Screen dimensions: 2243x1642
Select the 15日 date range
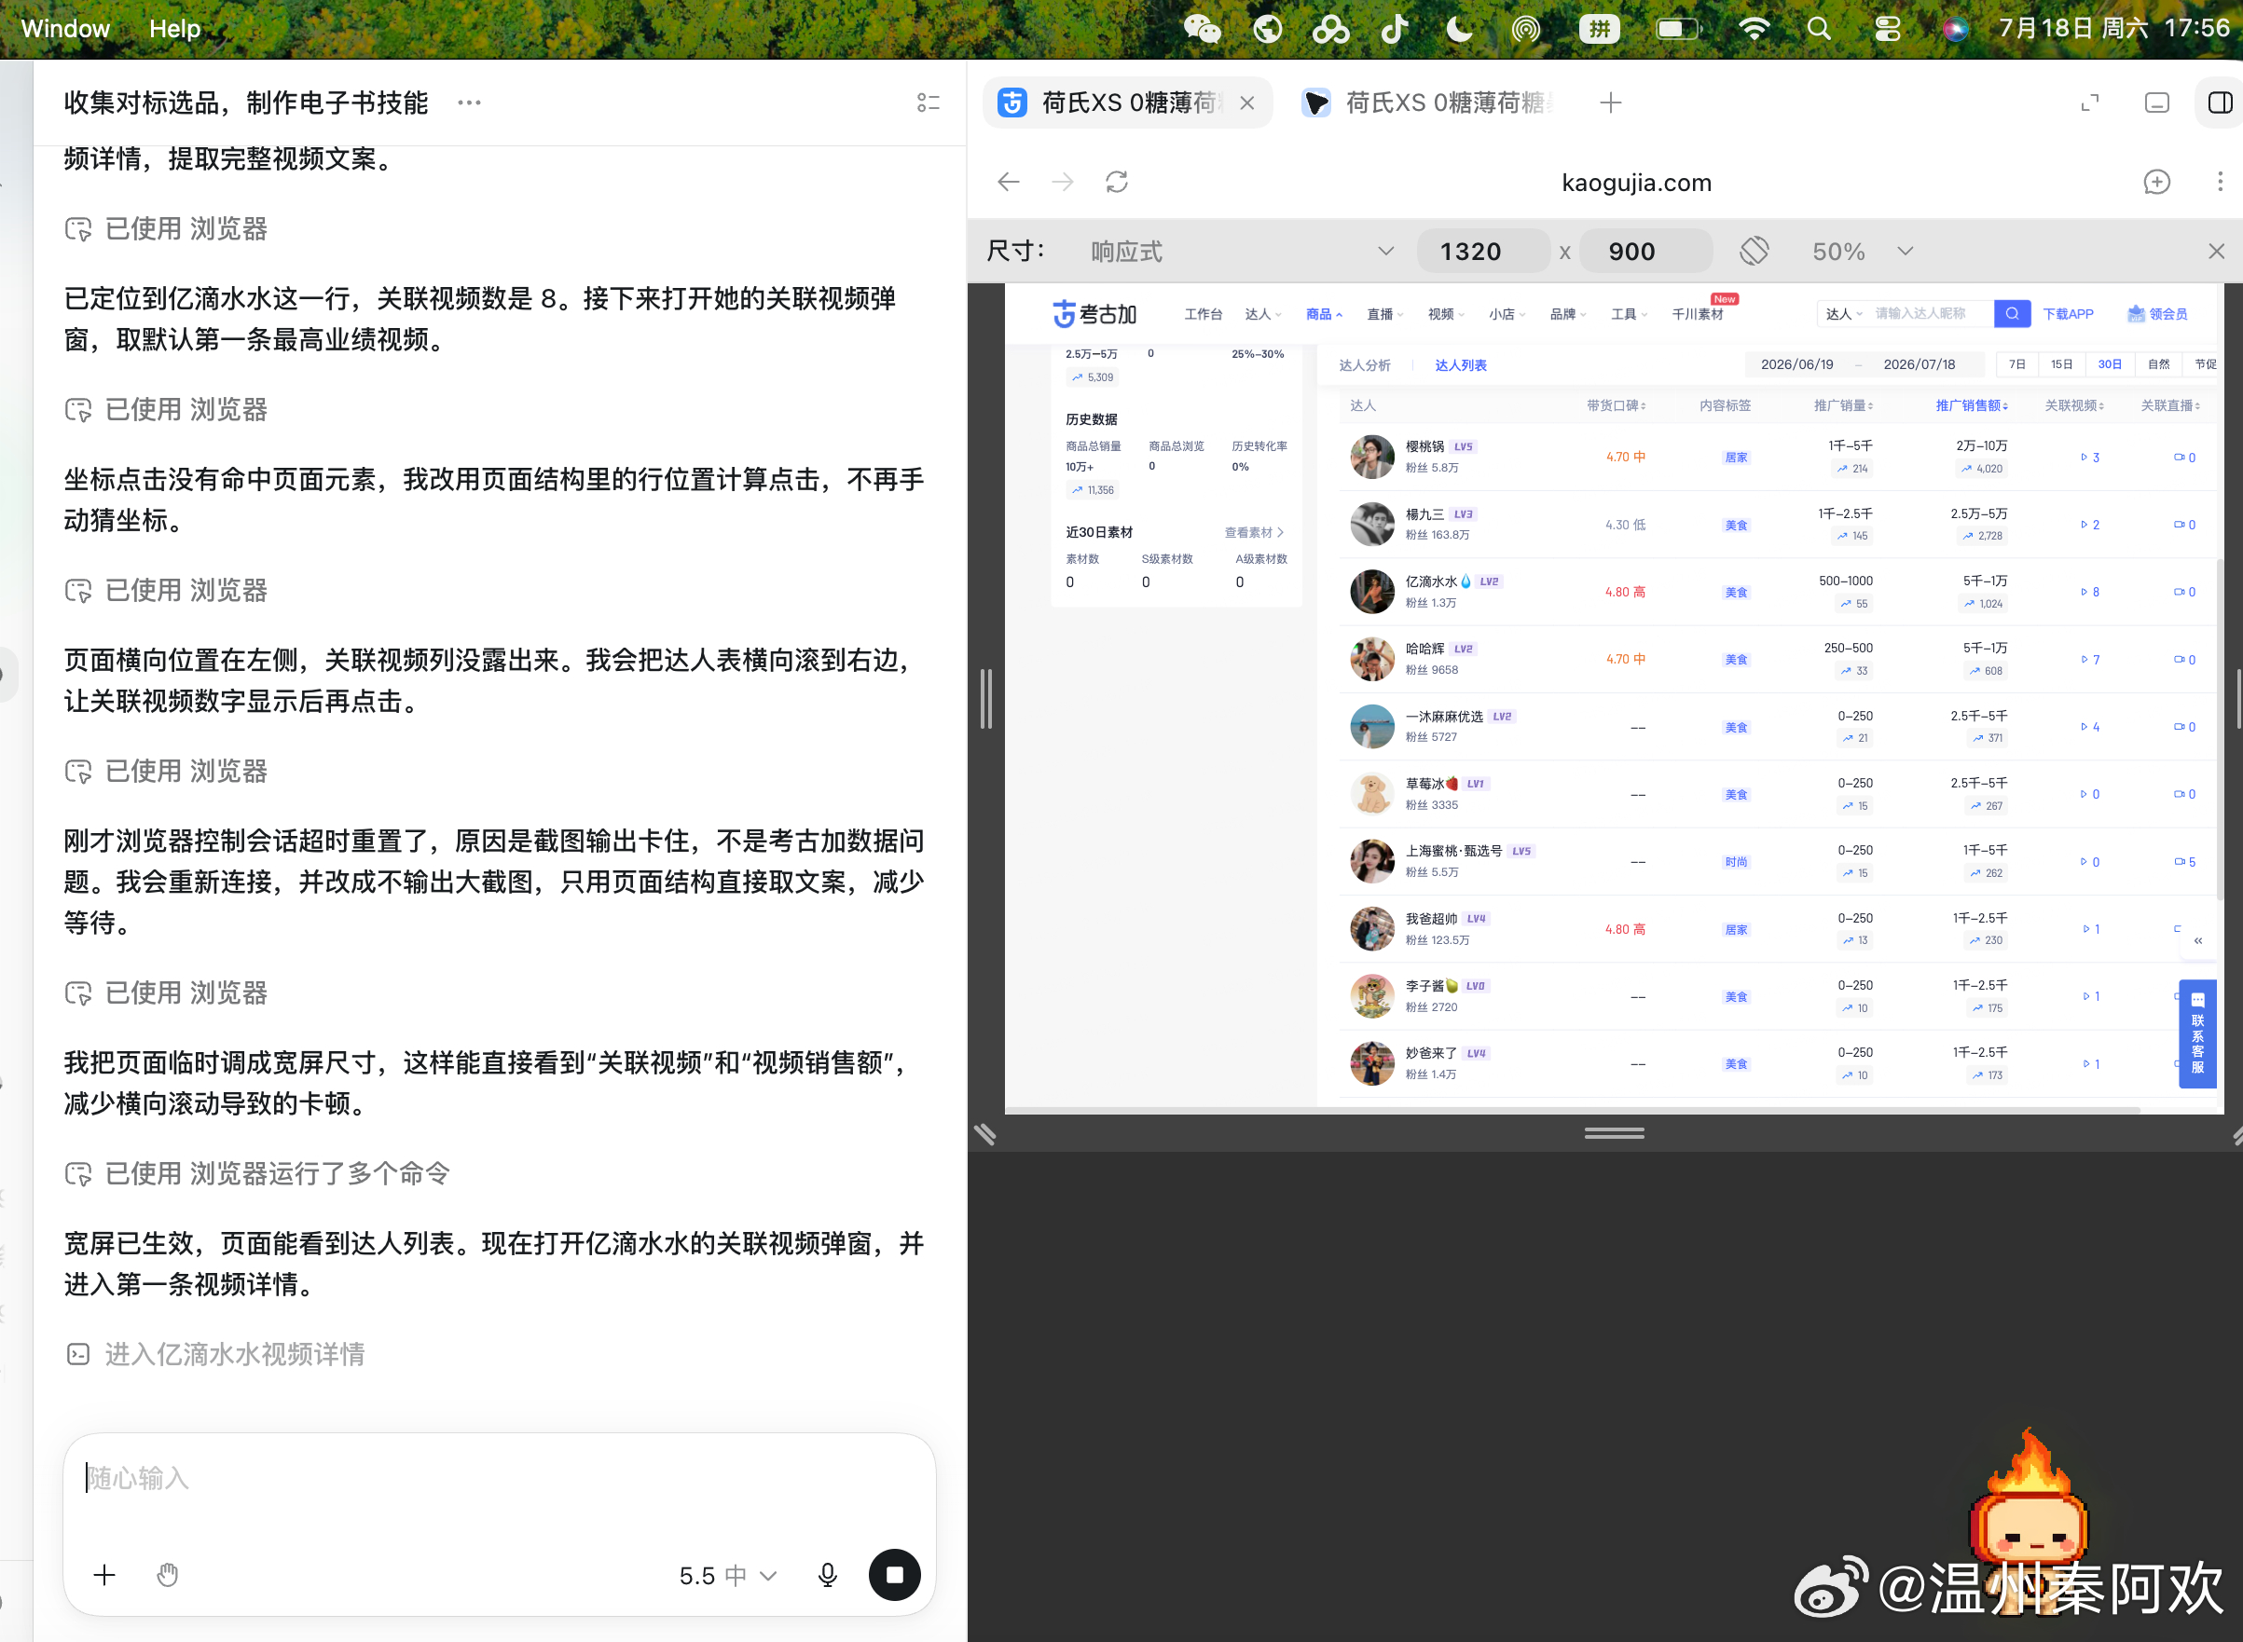tap(2062, 364)
